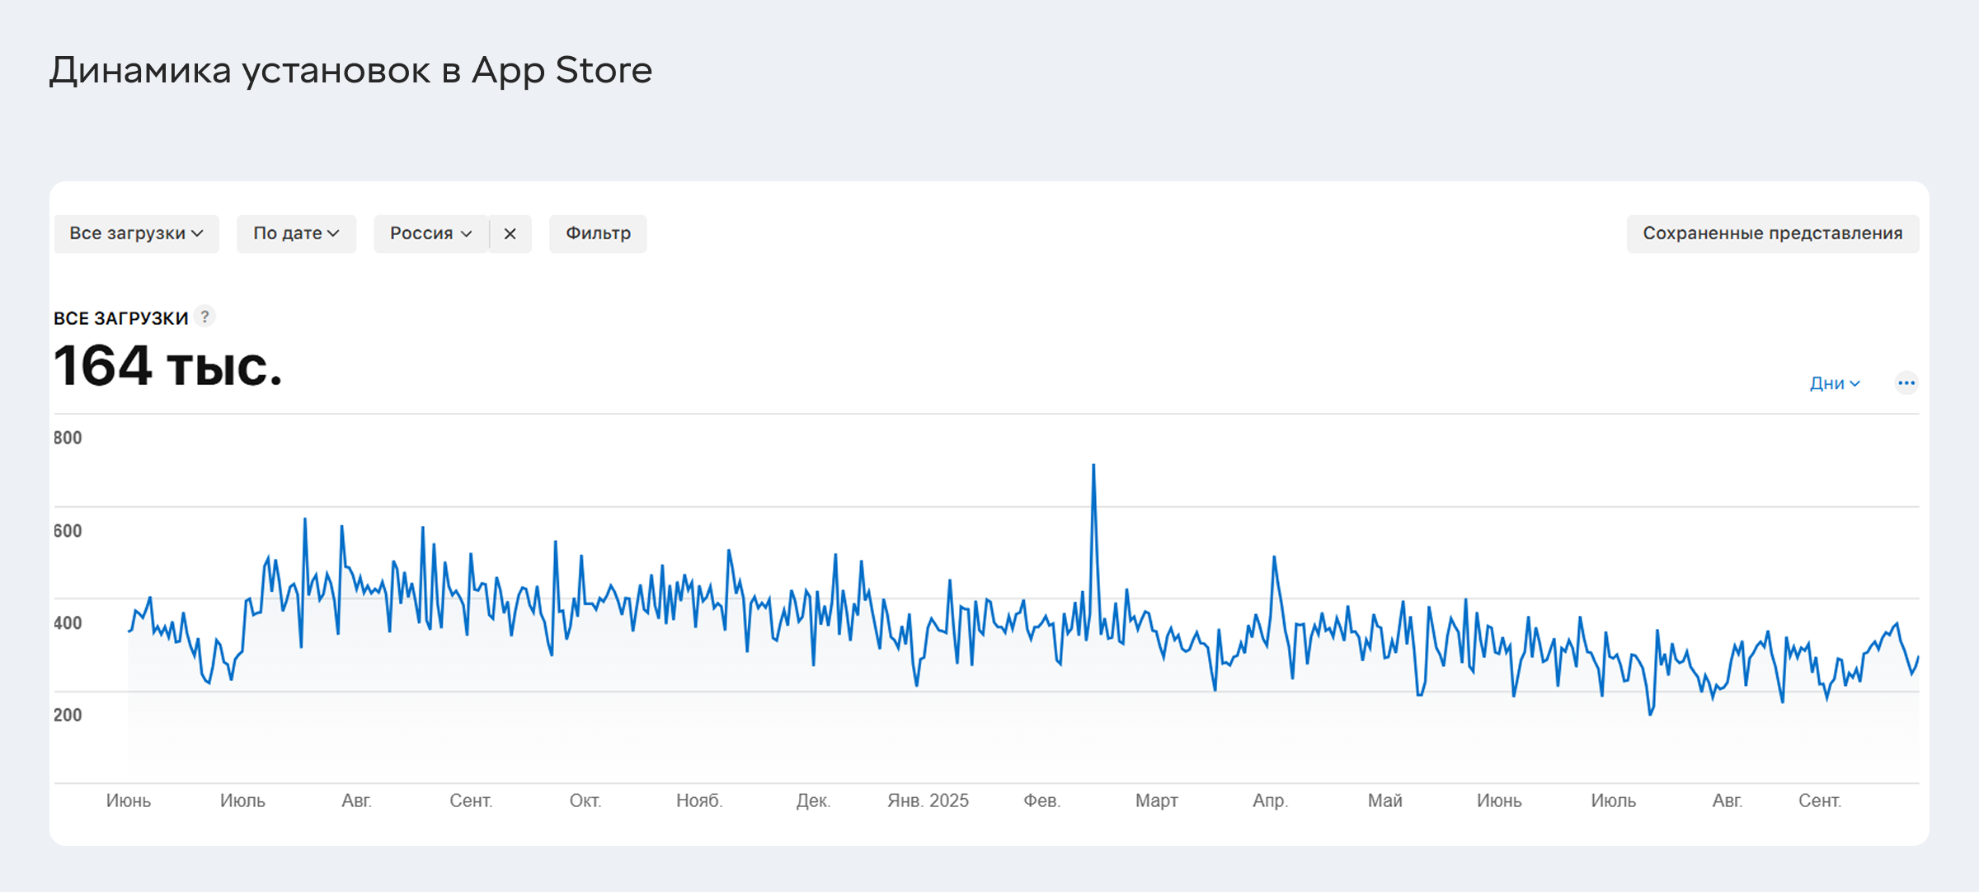The image size is (1979, 892).
Task: Click the Янв. 2025 axis label
Action: click(x=928, y=800)
